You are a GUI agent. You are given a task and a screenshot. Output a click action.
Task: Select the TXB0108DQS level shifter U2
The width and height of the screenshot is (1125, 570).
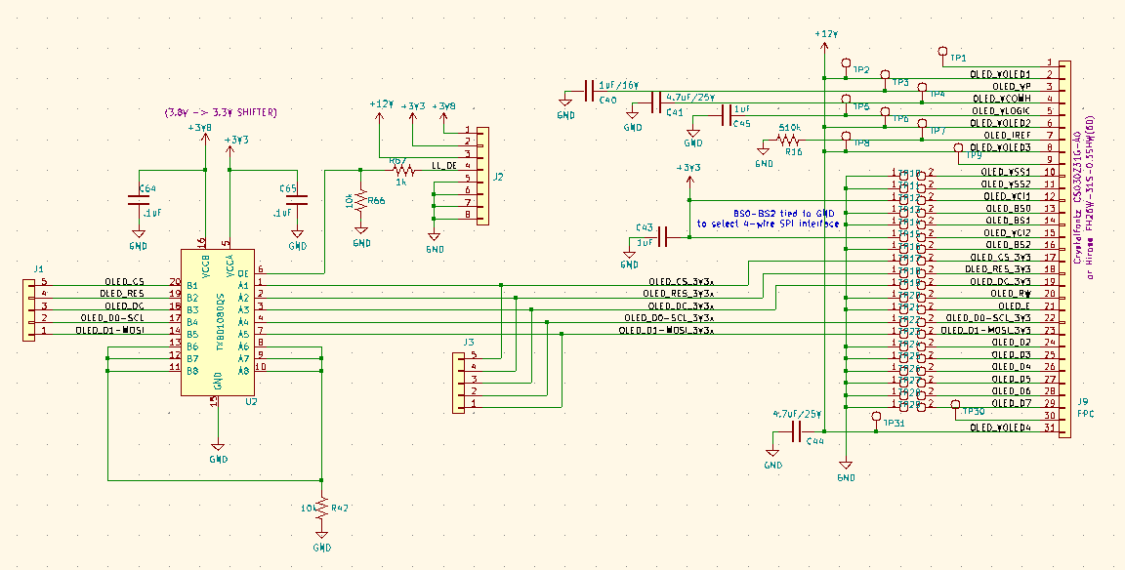pyautogui.click(x=218, y=322)
